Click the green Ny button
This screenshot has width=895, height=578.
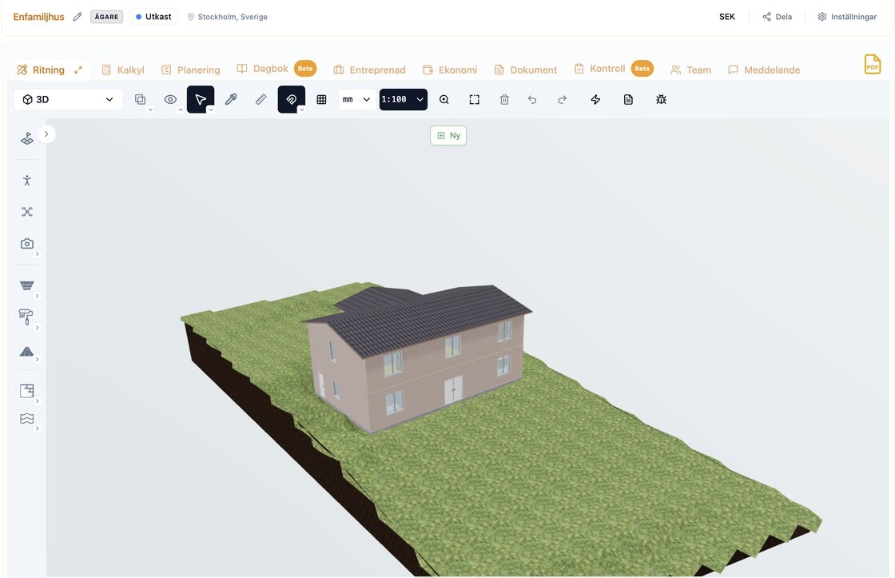pos(448,135)
